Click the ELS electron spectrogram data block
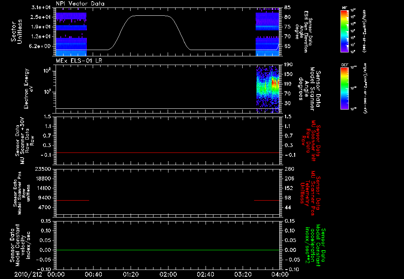404x279 pixels. (268, 89)
